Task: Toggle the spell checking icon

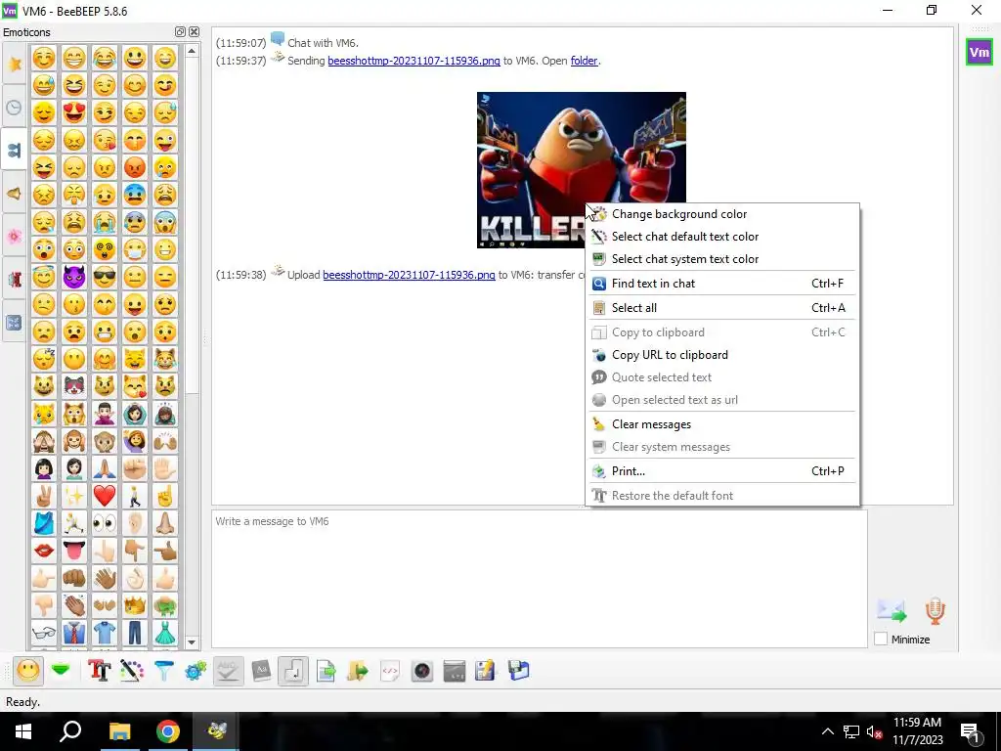Action: tap(229, 671)
